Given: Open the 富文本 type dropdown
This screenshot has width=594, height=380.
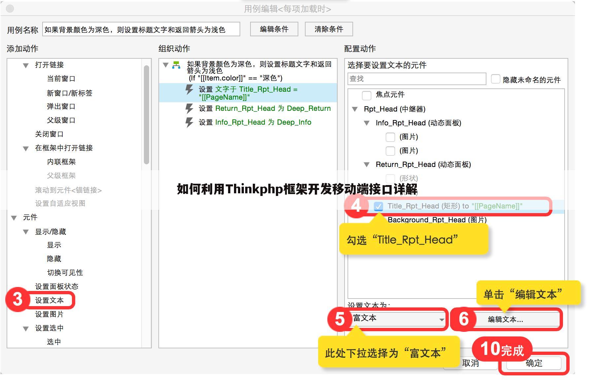Looking at the screenshot, I should (397, 319).
